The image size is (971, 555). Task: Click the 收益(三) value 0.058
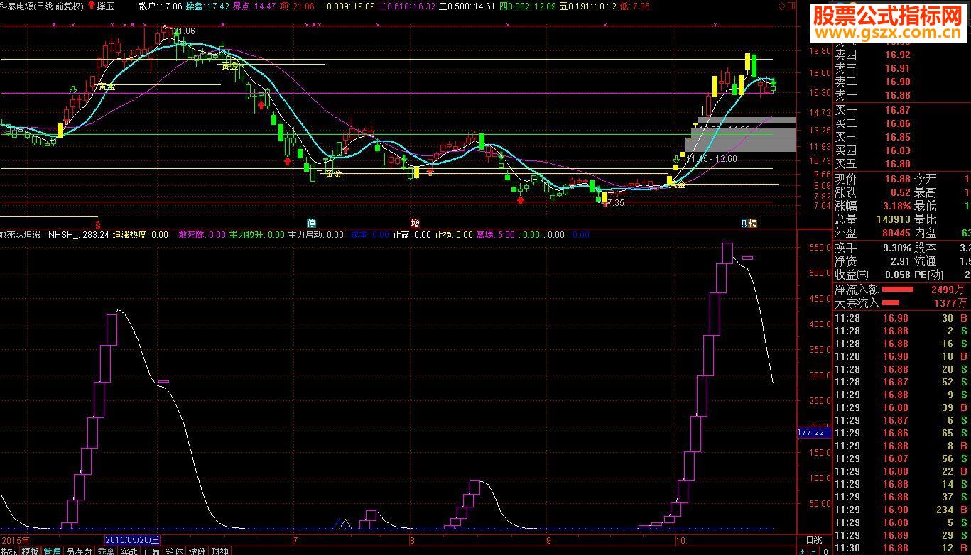point(898,275)
